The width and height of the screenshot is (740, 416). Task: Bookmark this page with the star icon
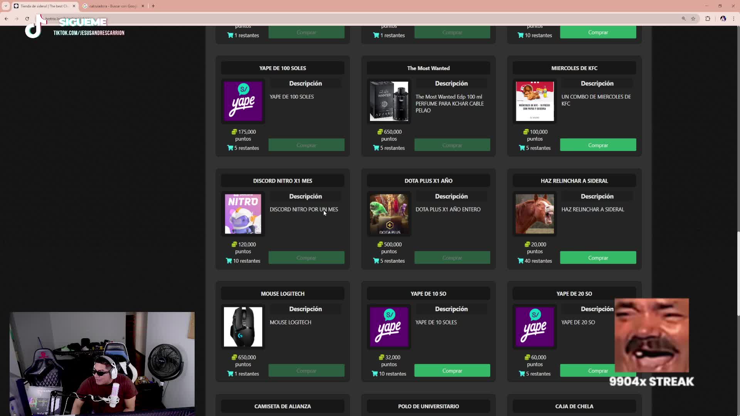coord(693,18)
